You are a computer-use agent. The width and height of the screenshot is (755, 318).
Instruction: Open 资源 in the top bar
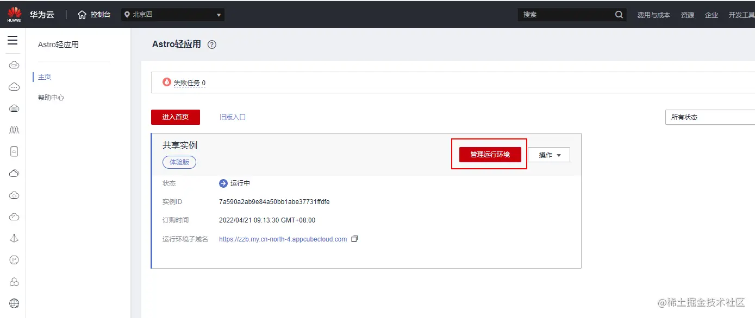[x=688, y=15]
